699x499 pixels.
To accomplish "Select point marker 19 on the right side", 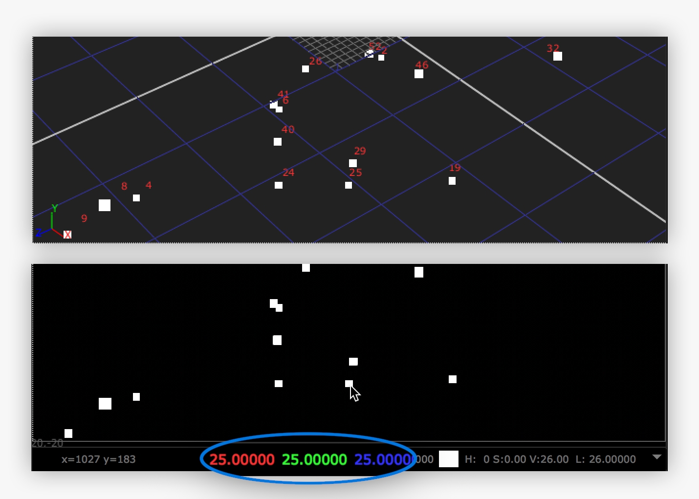I will pyautogui.click(x=452, y=180).
